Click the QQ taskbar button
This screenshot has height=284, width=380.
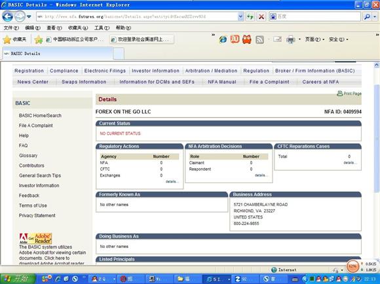click(102, 279)
